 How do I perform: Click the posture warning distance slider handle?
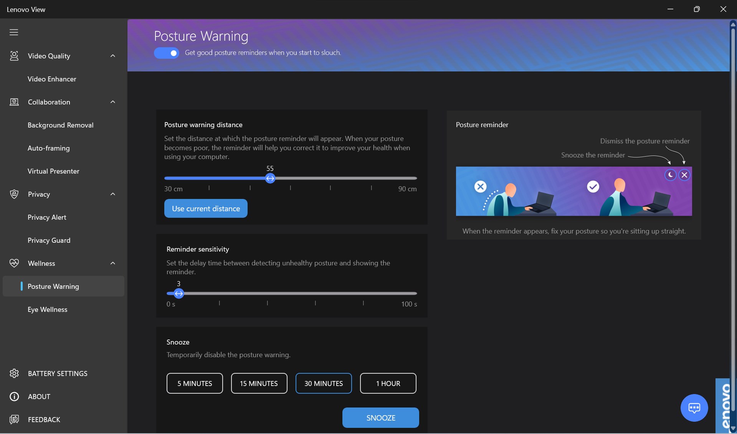[x=270, y=178]
